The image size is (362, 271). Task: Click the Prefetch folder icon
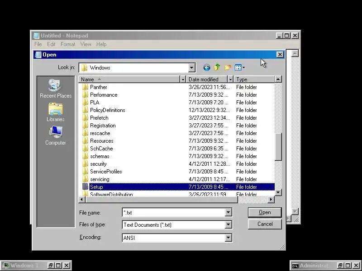coord(85,118)
